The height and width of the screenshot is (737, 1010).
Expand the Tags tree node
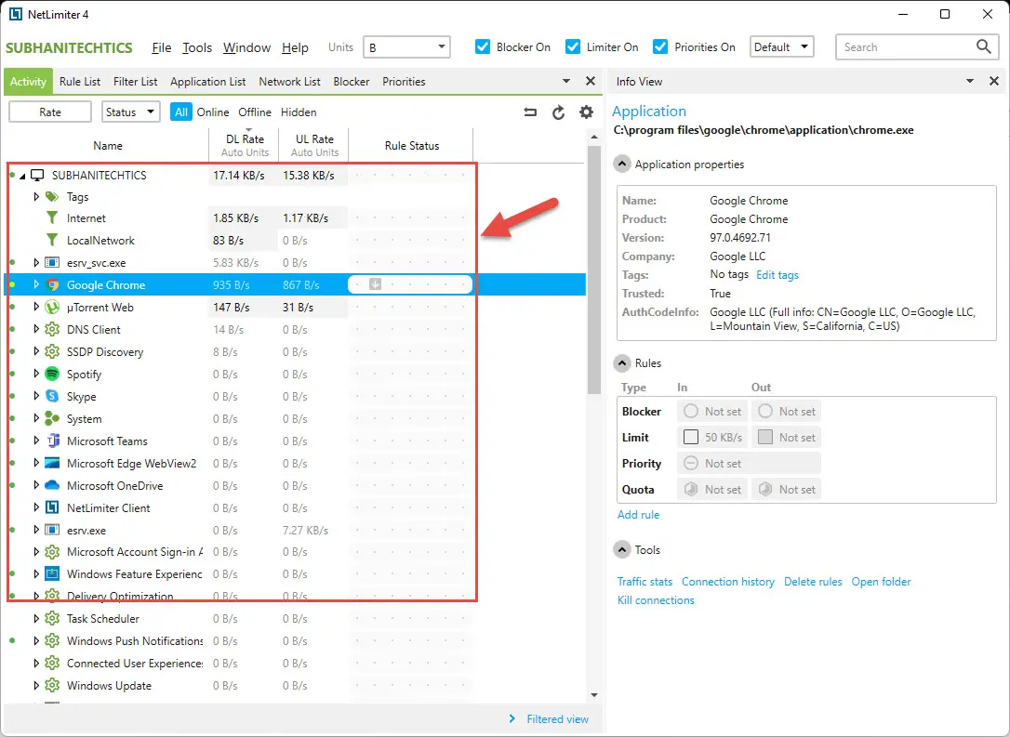(x=36, y=196)
